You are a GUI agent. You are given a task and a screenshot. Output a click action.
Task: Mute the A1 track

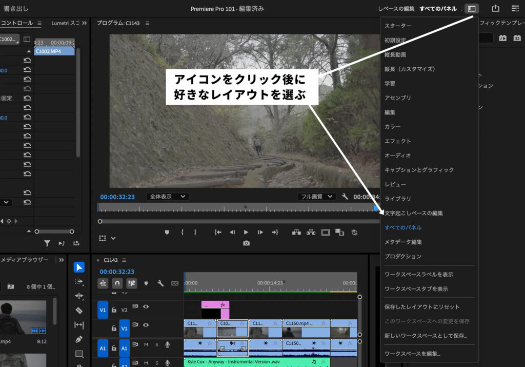point(146,345)
